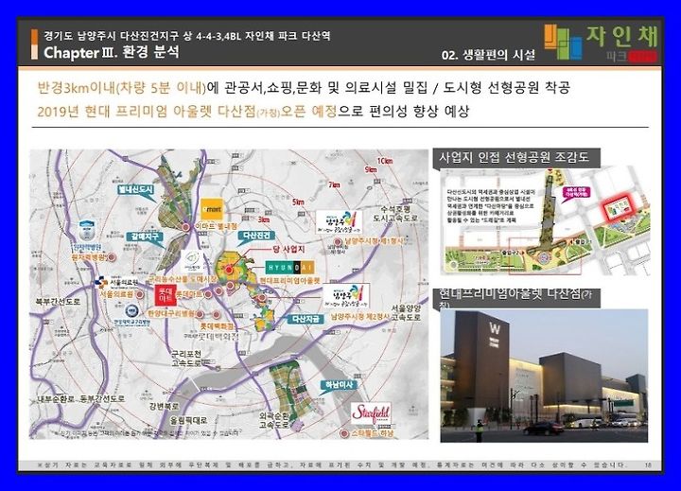Click the '02. 생활편의 시설' section label
The height and width of the screenshot is (491, 681).
point(488,55)
